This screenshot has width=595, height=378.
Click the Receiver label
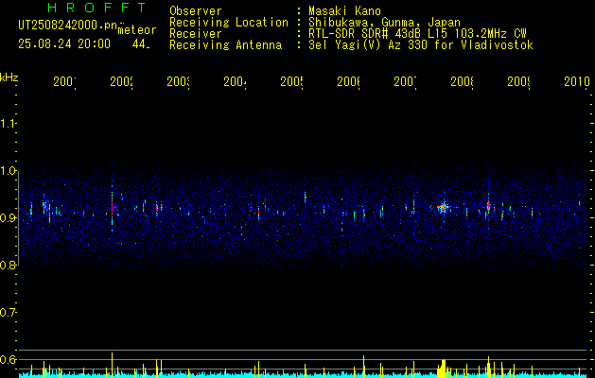[196, 34]
